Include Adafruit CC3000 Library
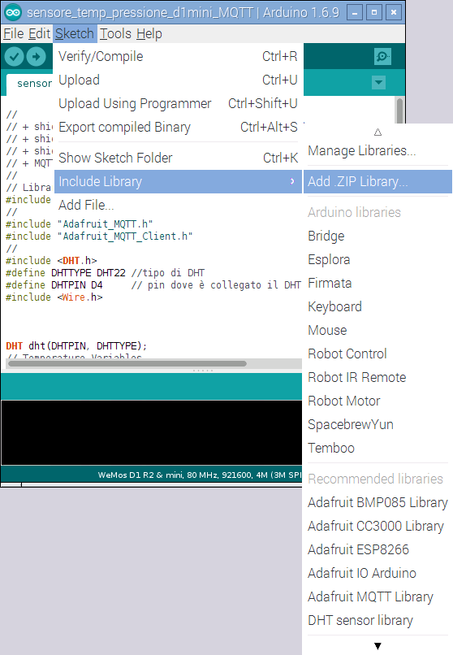This screenshot has width=453, height=655. click(x=377, y=526)
